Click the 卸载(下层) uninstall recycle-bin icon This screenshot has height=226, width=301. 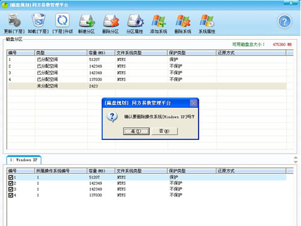point(38,20)
